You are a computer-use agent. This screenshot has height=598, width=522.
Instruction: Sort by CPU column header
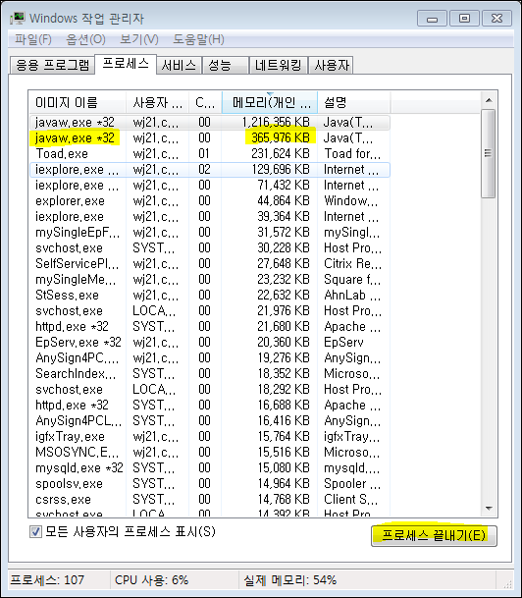click(x=205, y=102)
